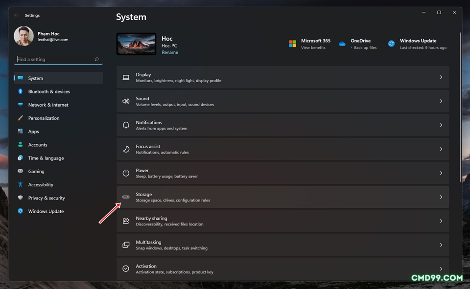
Task: Click the desktop wallpaper thumbnail
Action: [x=137, y=44]
